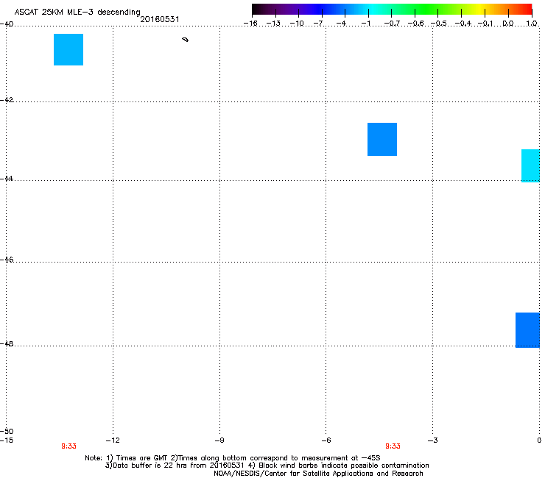Select the -0.5 color bar label

pyautogui.click(x=438, y=24)
